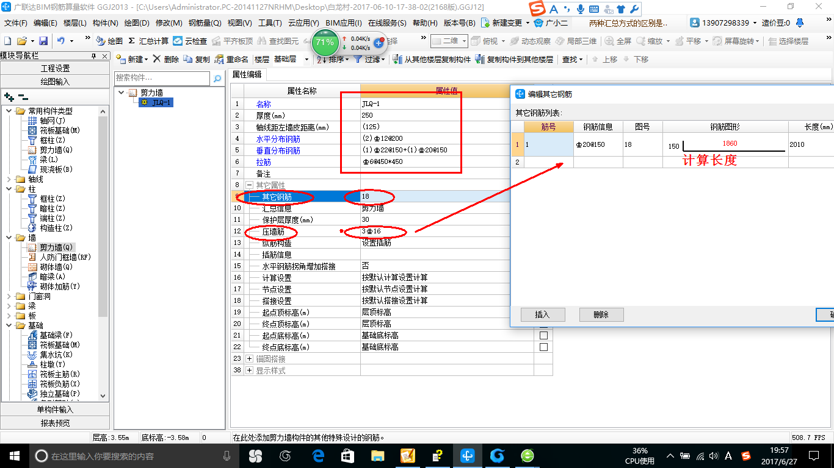Toggle checkbox in 起点底标高(m) row
Viewport: 834px width, 468px height.
pyautogui.click(x=543, y=336)
